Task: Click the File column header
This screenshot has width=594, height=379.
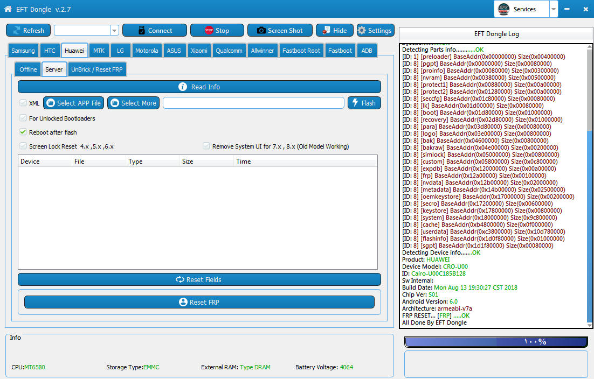Action: (x=99, y=162)
